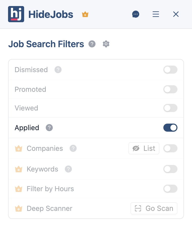Image resolution: width=192 pixels, height=227 pixels.
Task: Disable the Applied filter toggle
Action: point(170,128)
